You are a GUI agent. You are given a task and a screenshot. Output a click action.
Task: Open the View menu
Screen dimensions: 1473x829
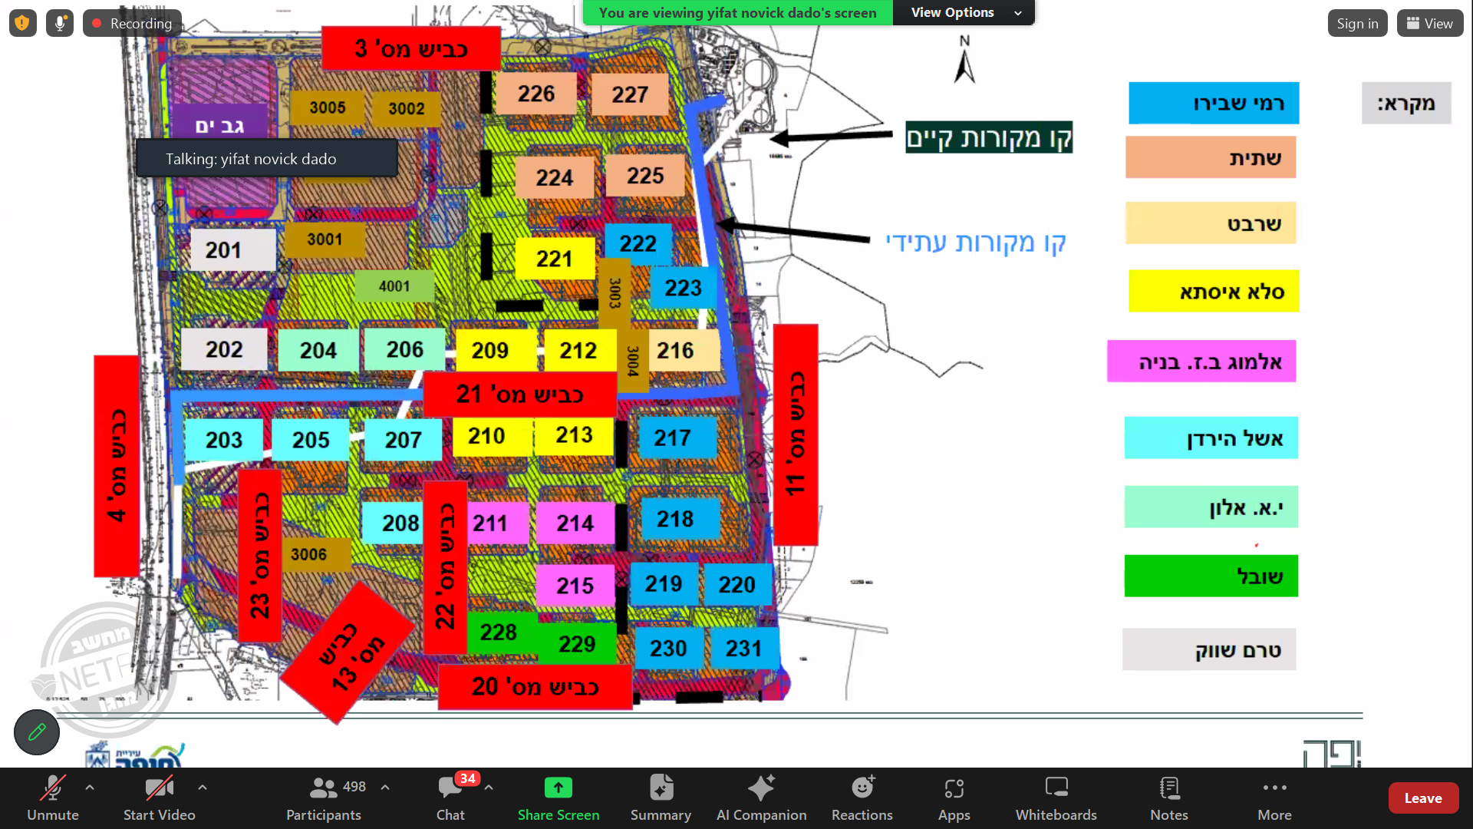[1429, 23]
